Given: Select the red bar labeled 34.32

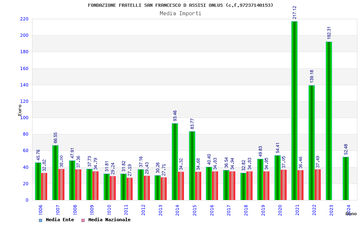Looking at the screenshot, I should 181,186.
